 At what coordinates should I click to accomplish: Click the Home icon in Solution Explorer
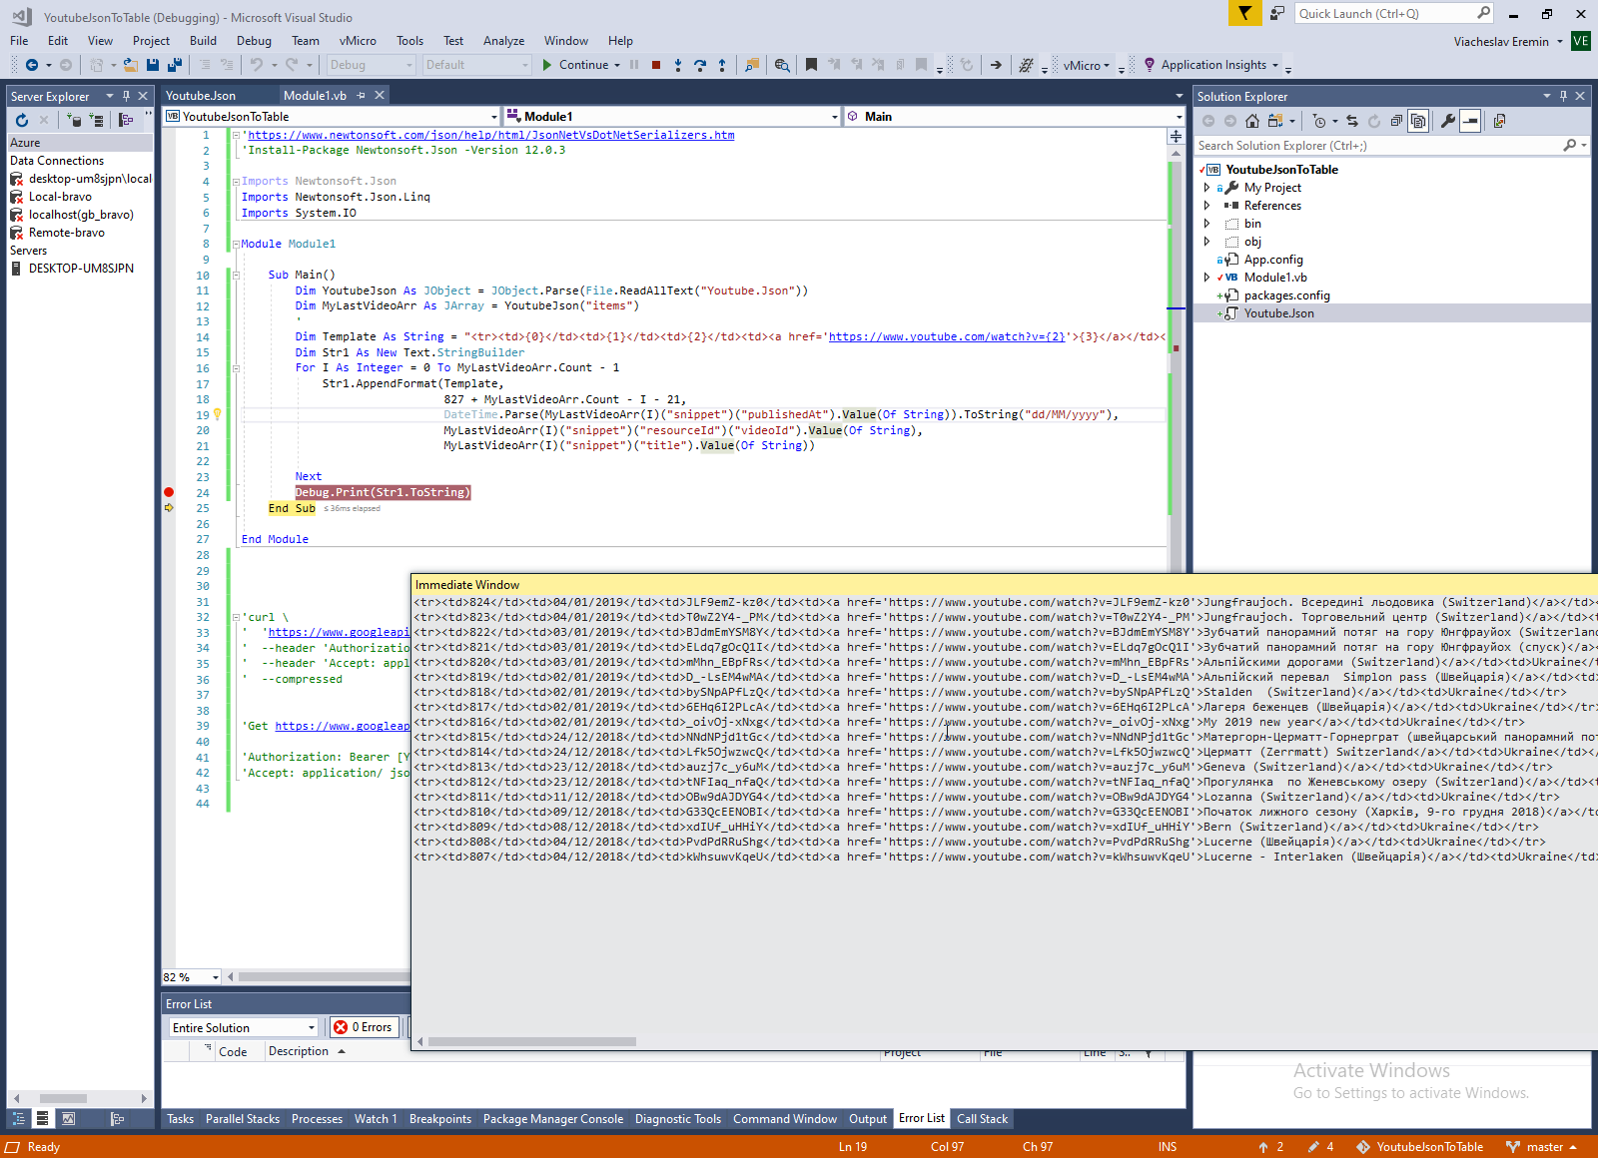[1252, 121]
